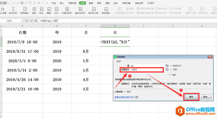Screen dimensions: 217x118
Task: Click the 公式求值 tool
Action: [x=175, y=9]
